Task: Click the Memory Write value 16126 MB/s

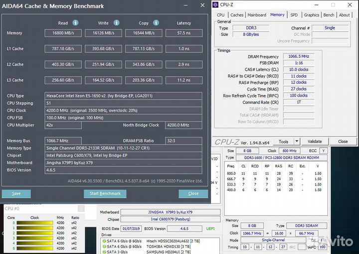Action: tap(103, 33)
